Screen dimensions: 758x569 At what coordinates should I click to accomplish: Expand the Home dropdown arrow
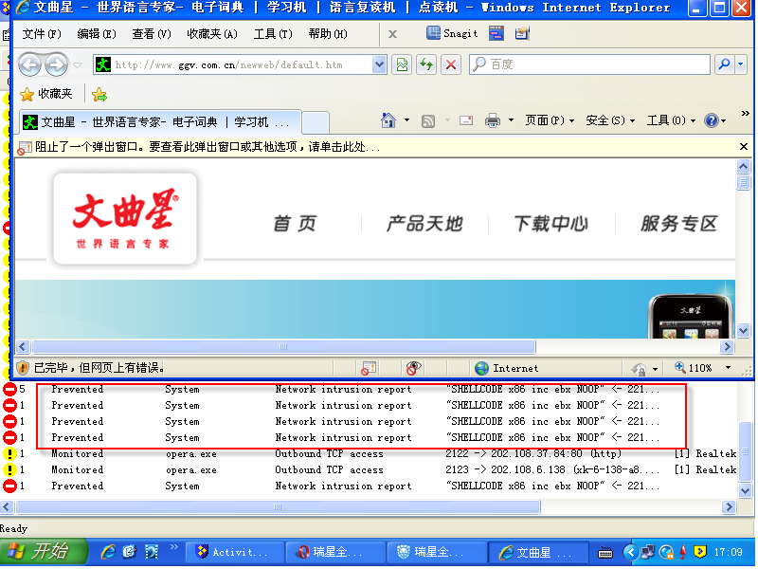(x=406, y=120)
